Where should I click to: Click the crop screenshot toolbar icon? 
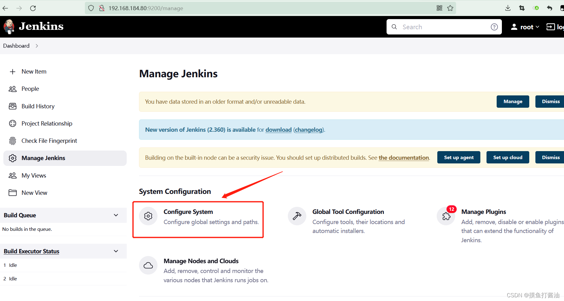(522, 8)
